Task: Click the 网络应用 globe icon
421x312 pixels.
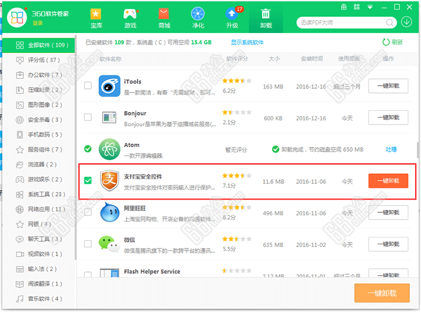Action: [19, 210]
